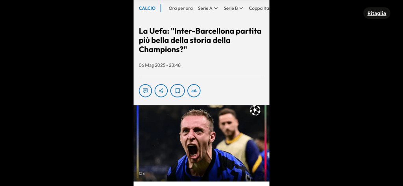
Task: Save article with the bookmark icon
Action: pos(177,91)
